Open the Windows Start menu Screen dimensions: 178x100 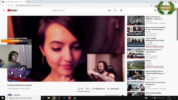pos(3,98)
